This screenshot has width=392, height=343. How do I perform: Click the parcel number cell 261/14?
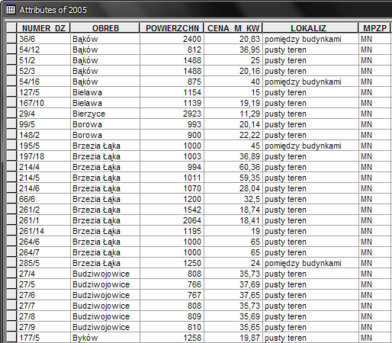43,231
